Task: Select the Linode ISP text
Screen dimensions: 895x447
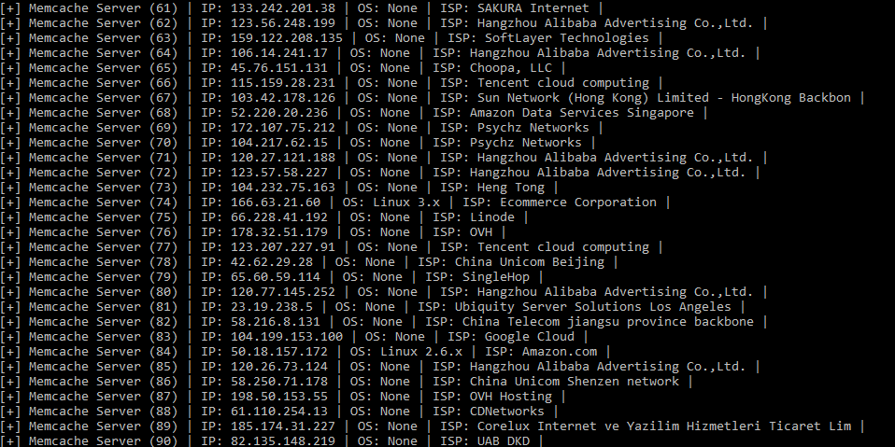Action: [x=492, y=217]
